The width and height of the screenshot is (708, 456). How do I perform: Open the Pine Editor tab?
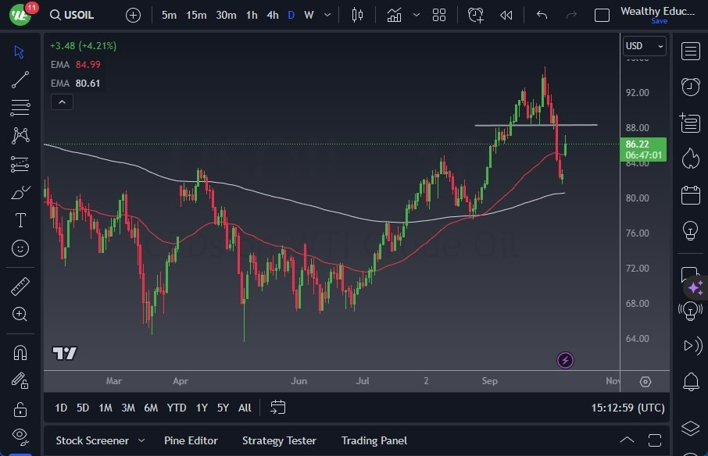(191, 440)
